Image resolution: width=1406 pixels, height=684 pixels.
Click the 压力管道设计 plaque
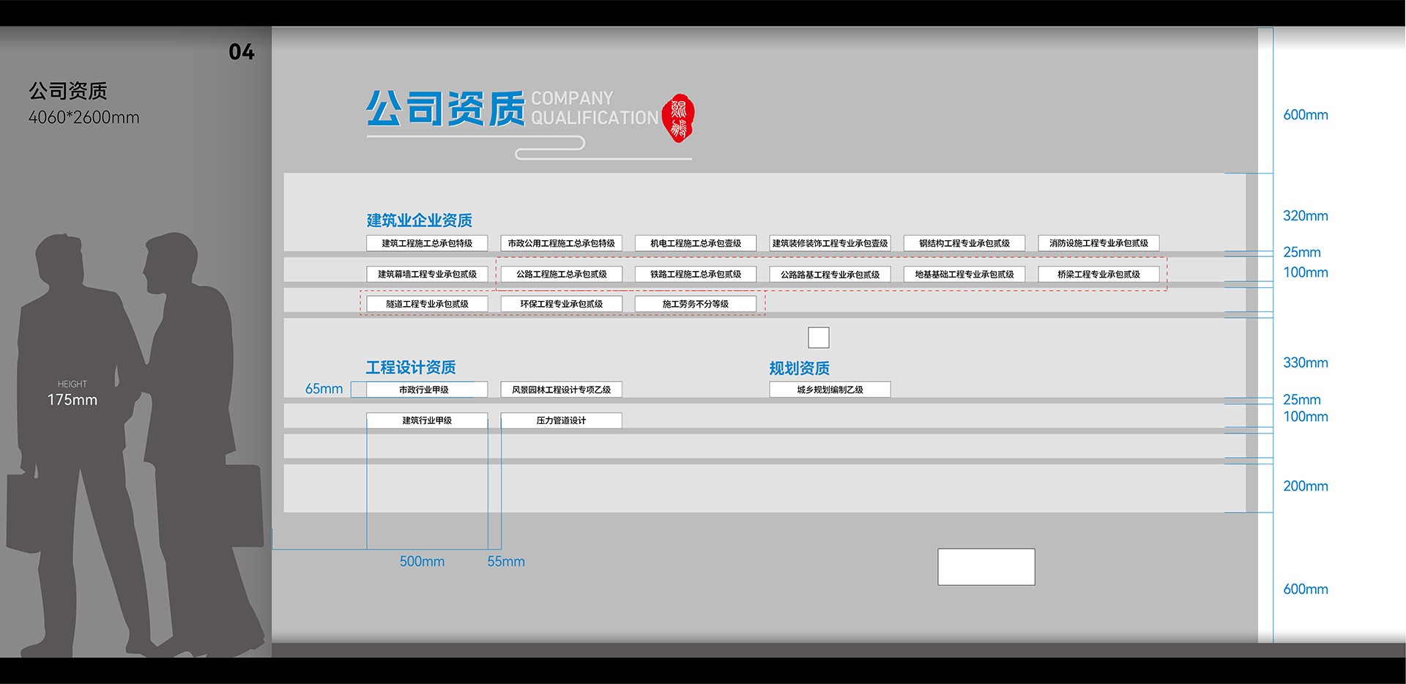(x=561, y=420)
